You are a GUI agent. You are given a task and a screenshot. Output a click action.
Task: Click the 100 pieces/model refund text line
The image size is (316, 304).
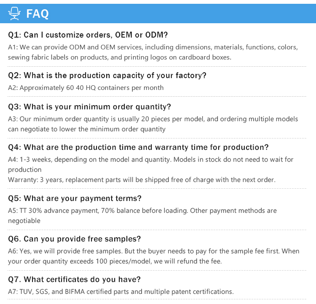(x=115, y=261)
